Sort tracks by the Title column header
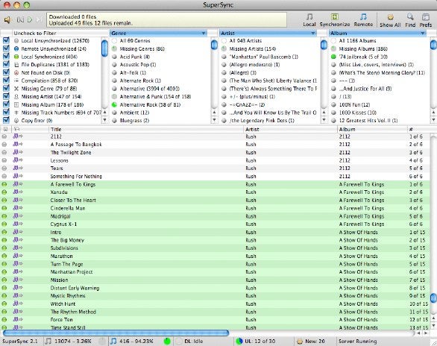This screenshot has height=346, width=437. pos(146,129)
